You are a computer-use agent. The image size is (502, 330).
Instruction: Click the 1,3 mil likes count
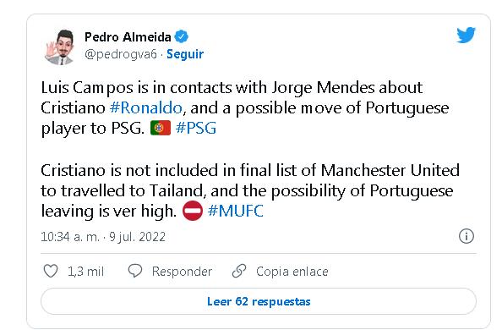point(86,272)
